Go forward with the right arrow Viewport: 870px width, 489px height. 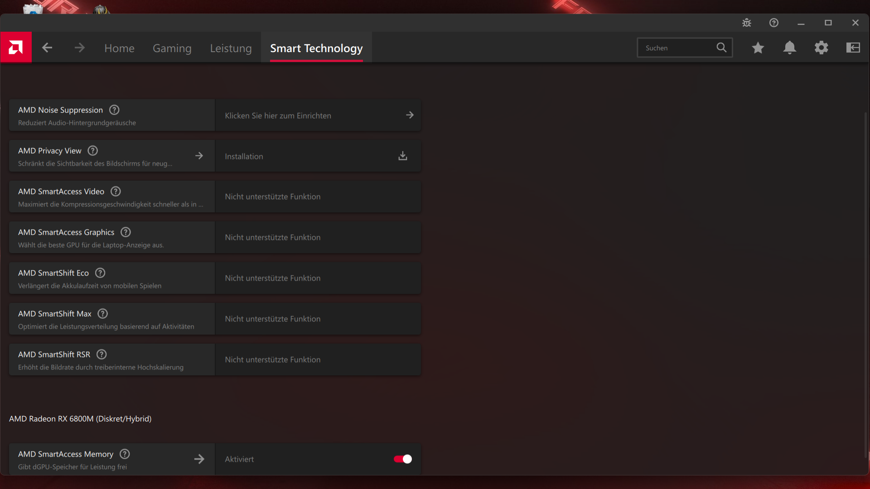click(80, 48)
